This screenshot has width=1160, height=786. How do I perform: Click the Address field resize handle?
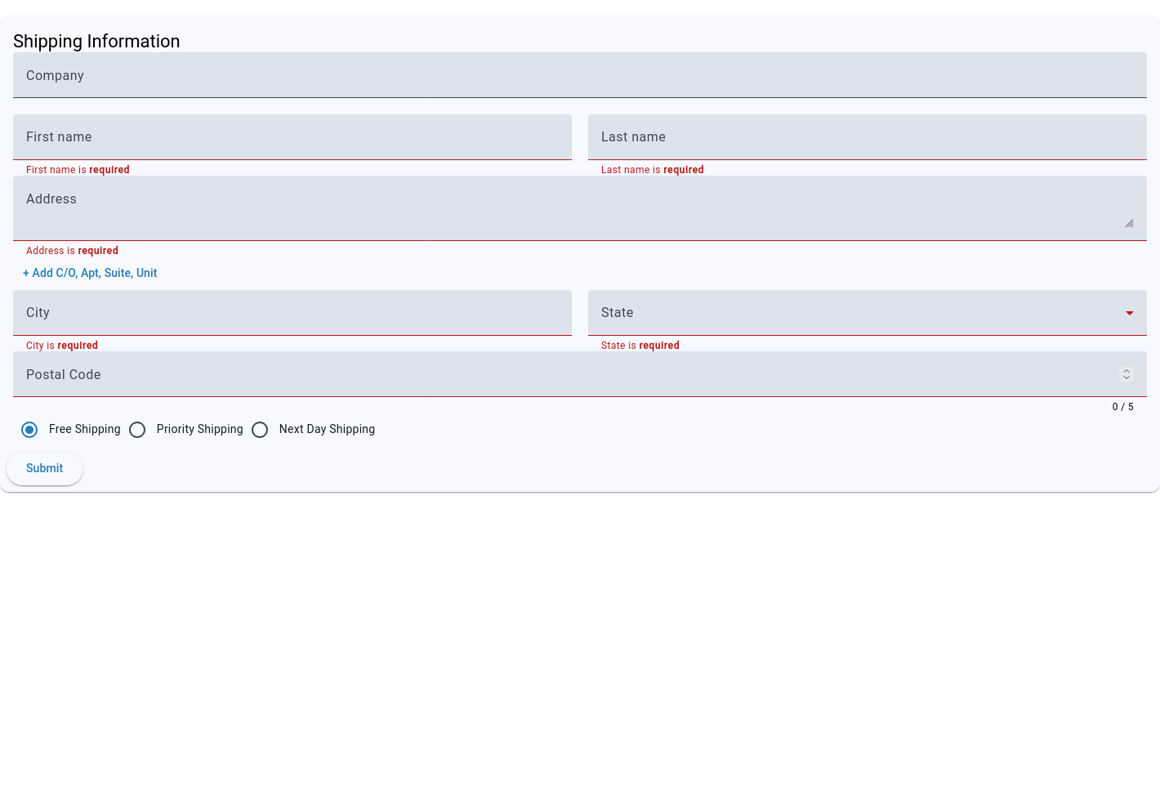[1129, 223]
